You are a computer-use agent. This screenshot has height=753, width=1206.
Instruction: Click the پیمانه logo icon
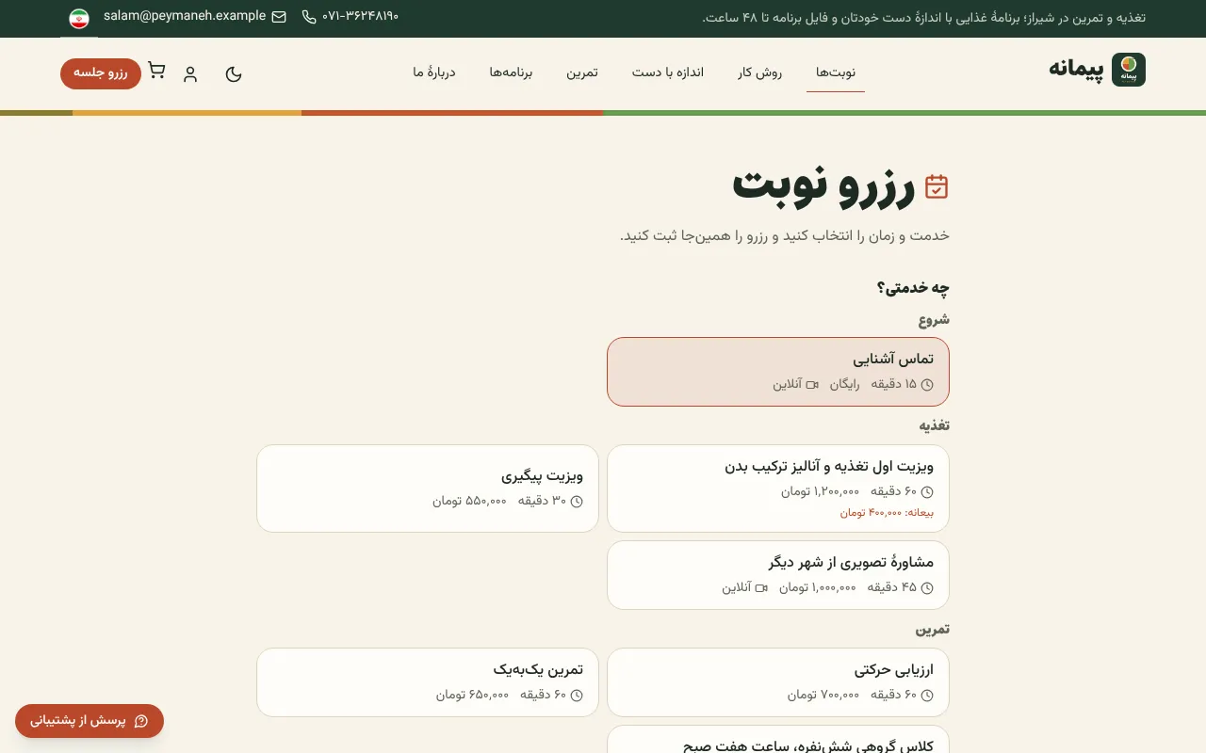[1129, 71]
